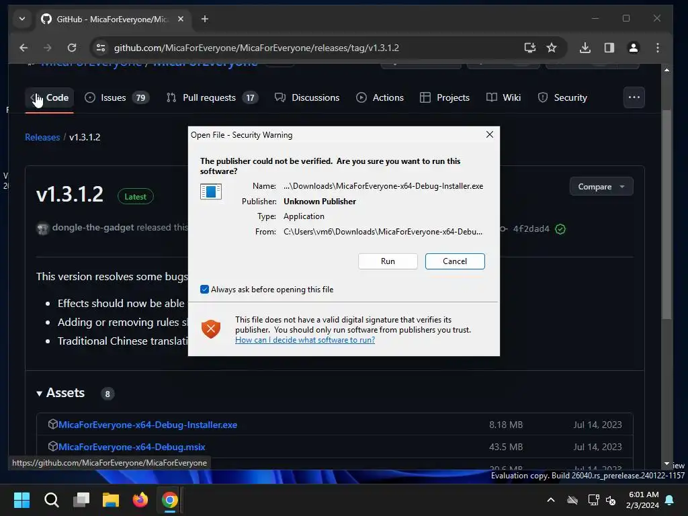Open Chrome downloads tray icon
Viewport: 688px width, 516px height.
click(585, 48)
